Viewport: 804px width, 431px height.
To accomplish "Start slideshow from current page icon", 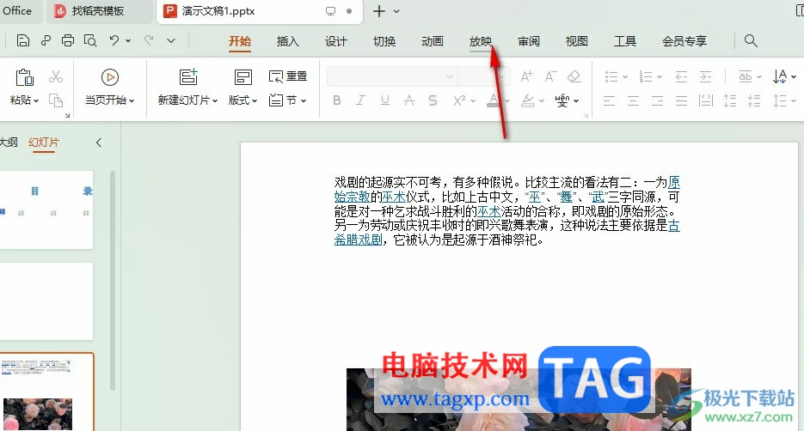I will point(110,77).
